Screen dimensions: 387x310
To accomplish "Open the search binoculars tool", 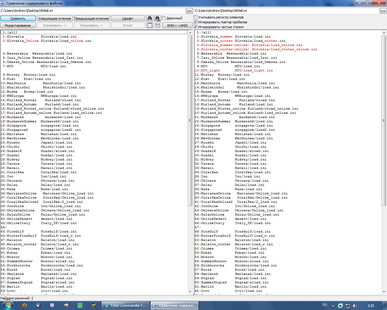I will 150,18.
